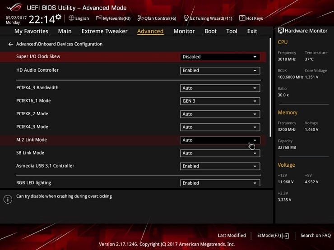Click the globe language icon
The width and height of the screenshot is (334, 250).
[71, 18]
